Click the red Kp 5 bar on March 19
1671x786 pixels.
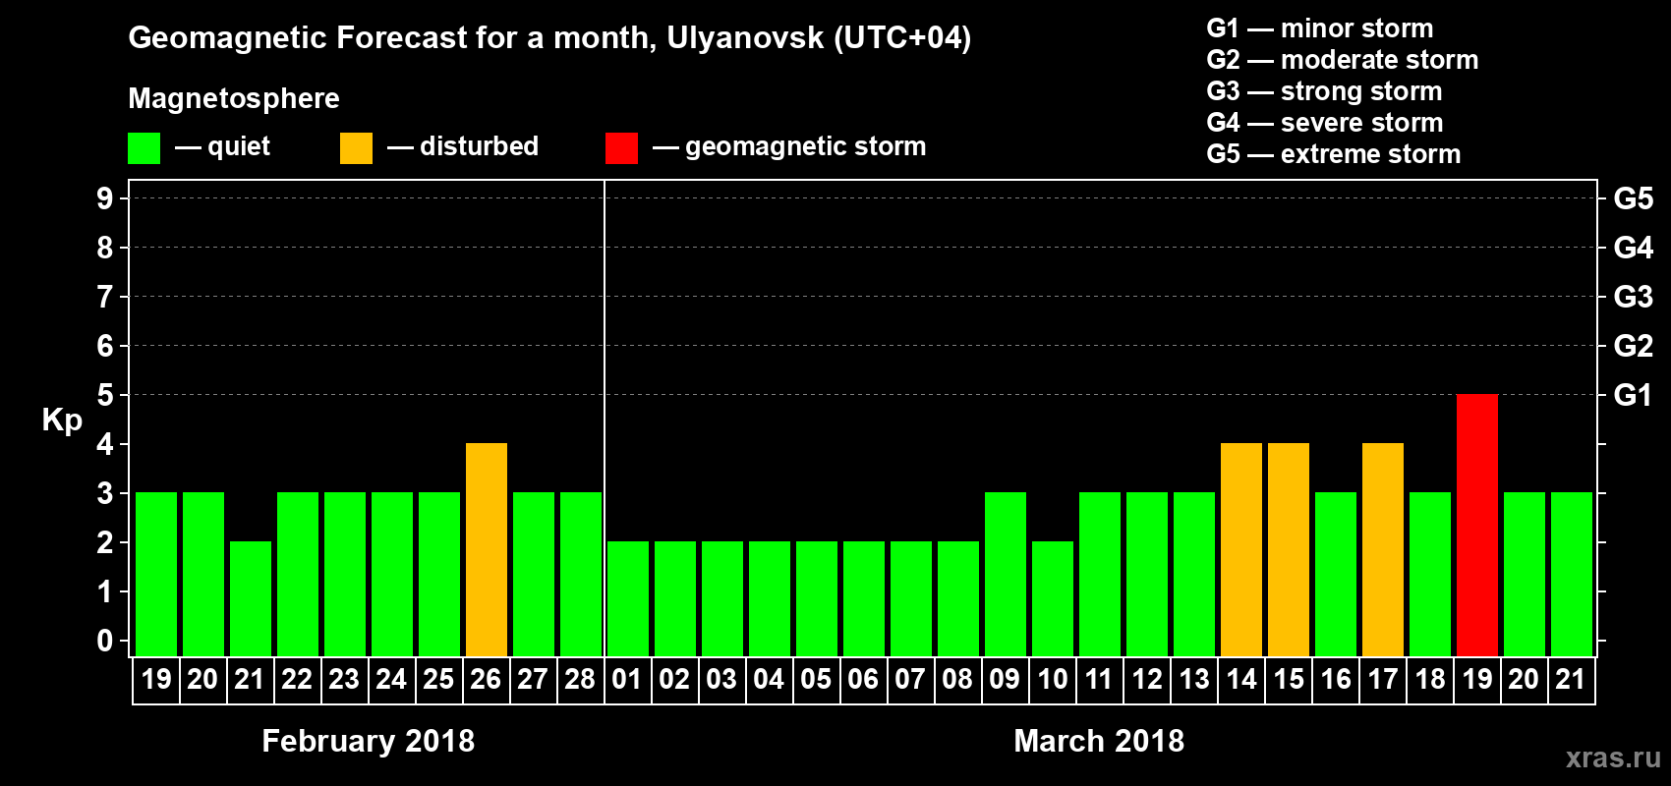1477,525
